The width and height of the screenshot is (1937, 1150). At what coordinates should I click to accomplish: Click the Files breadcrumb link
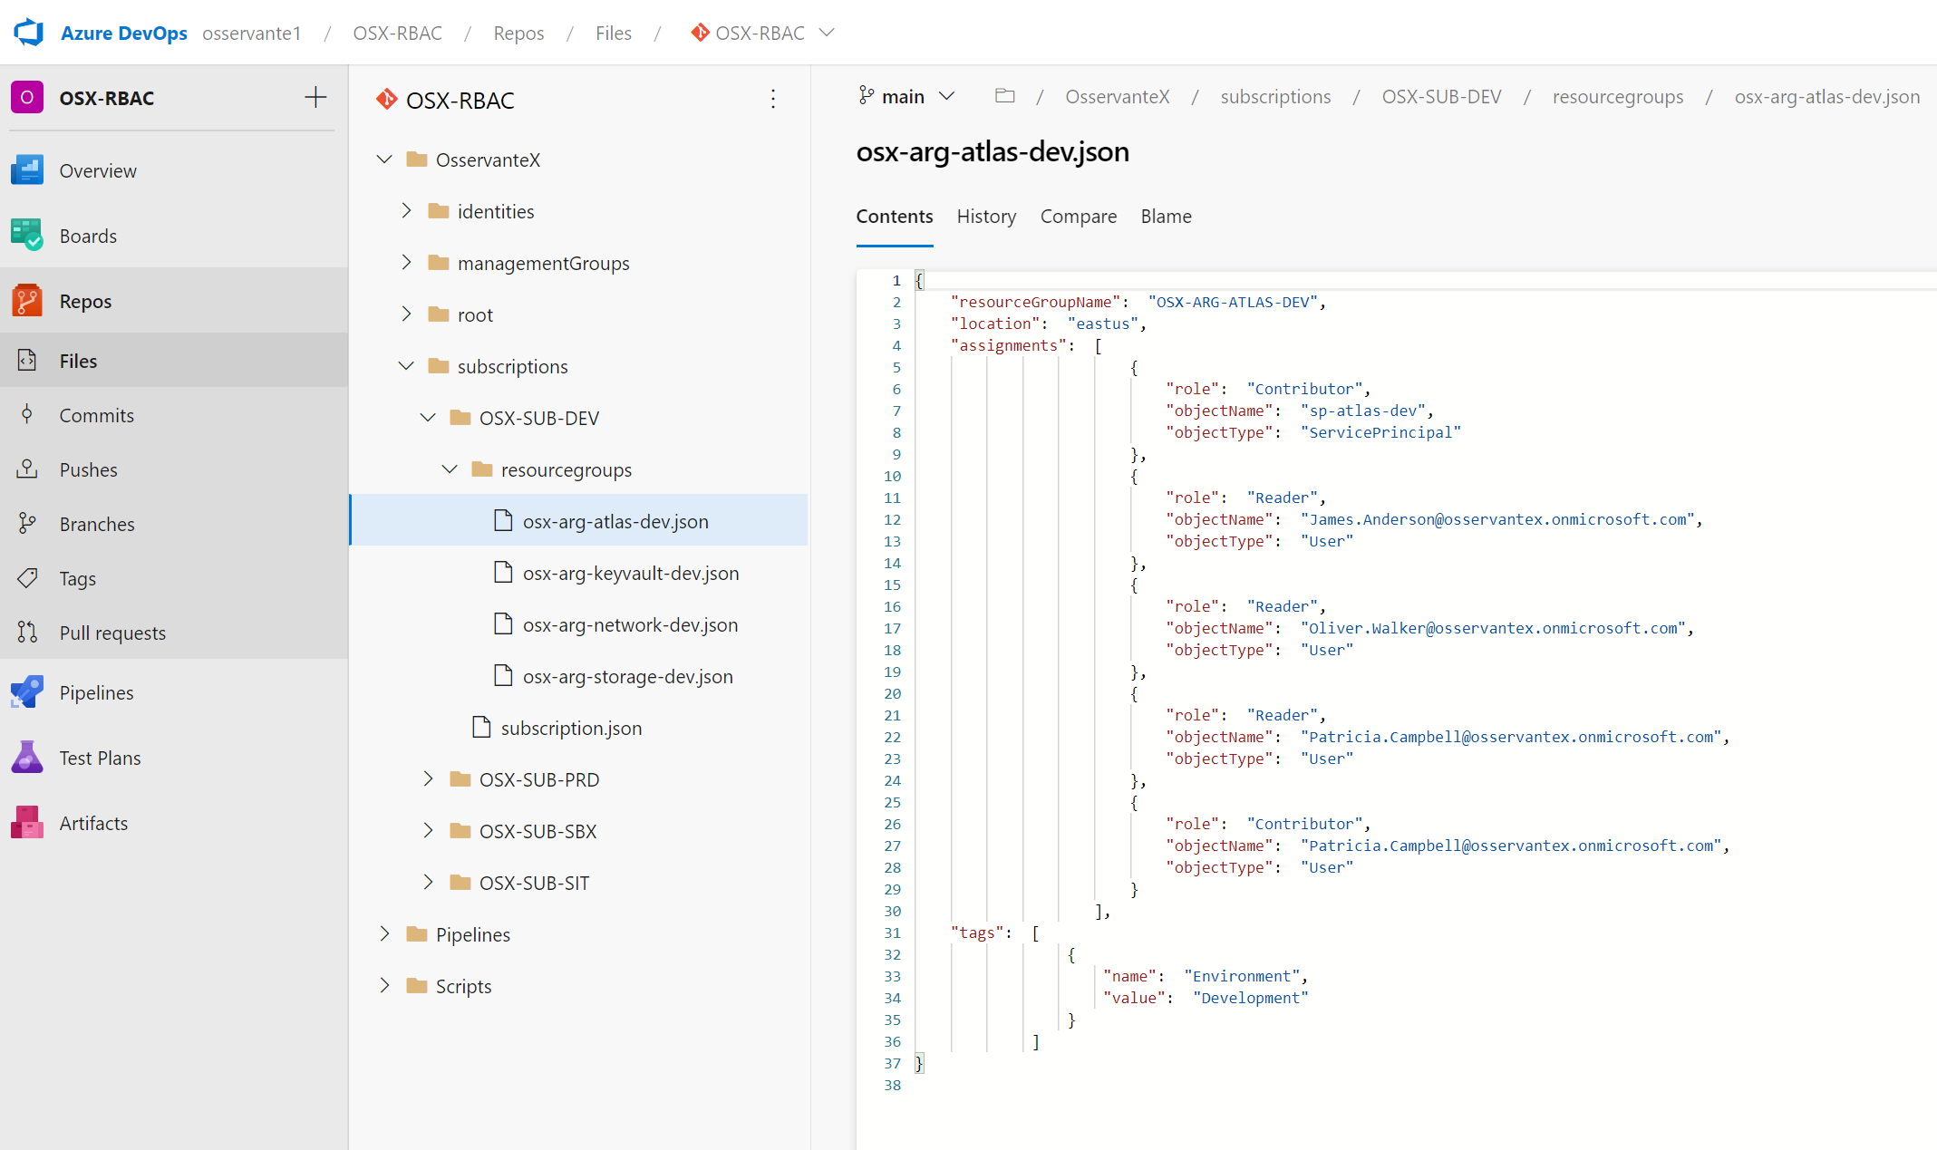click(x=614, y=34)
